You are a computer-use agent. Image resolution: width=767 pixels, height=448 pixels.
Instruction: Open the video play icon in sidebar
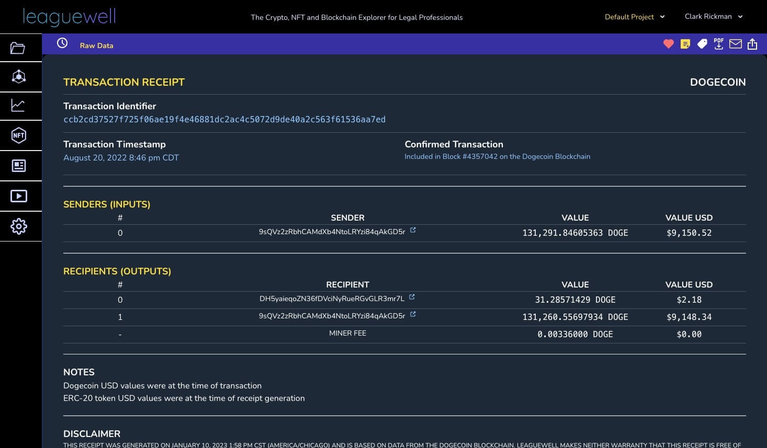click(19, 196)
